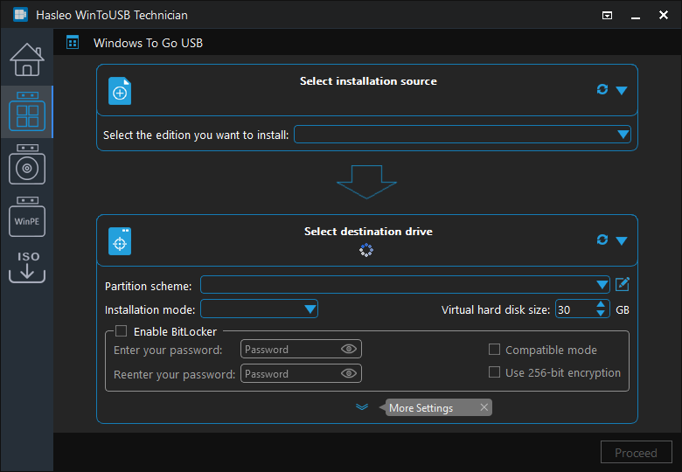682x472 pixels.
Task: Toggle Compatible mode checkbox
Action: (494, 350)
